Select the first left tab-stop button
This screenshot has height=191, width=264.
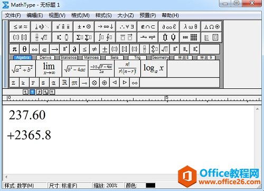click(x=25, y=92)
